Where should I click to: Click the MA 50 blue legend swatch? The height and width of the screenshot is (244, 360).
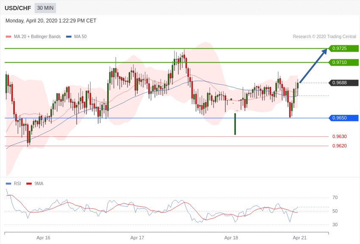pyautogui.click(x=69, y=36)
